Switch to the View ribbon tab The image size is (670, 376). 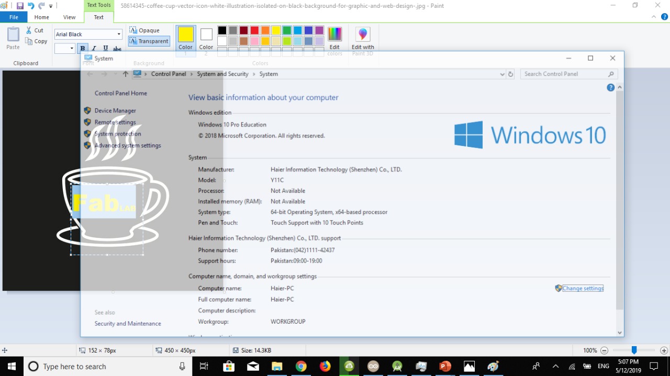point(70,17)
